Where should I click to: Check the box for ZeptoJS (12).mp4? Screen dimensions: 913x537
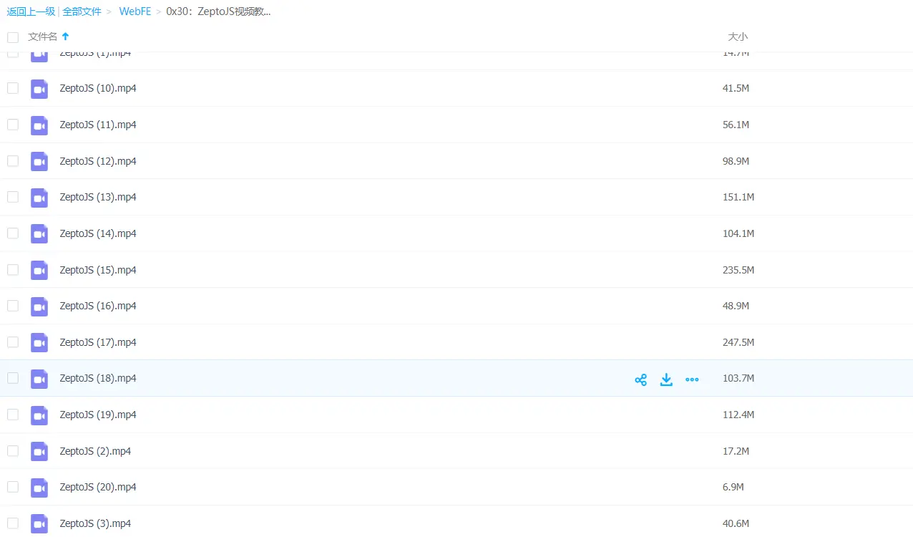pyautogui.click(x=13, y=161)
